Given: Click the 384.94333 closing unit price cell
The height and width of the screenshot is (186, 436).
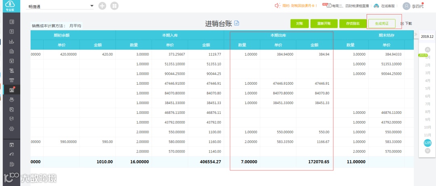Looking at the screenshot, I should 386,54.
